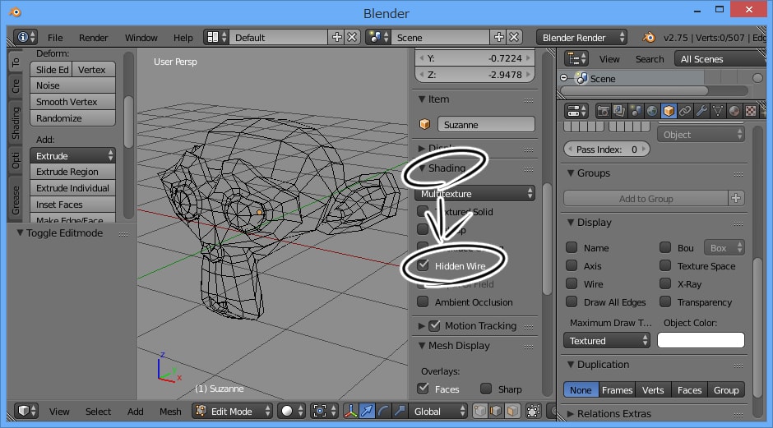Viewport: 773px width, 428px height.
Task: Toggle Limit selection to visible icon
Action: click(x=534, y=411)
